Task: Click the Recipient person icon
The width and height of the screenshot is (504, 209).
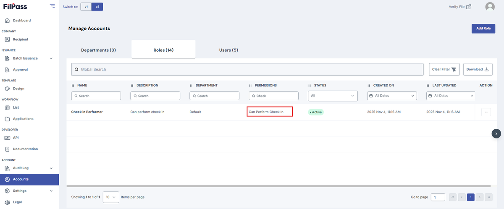Action: 7,39
